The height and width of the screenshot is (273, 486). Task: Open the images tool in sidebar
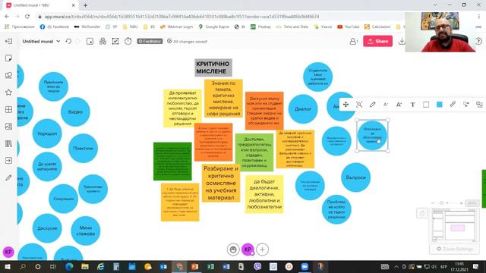[x=8, y=127]
